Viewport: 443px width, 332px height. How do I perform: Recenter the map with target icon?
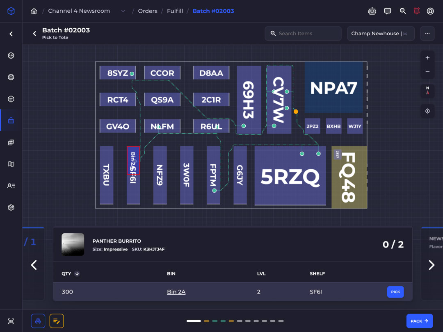coord(427,111)
